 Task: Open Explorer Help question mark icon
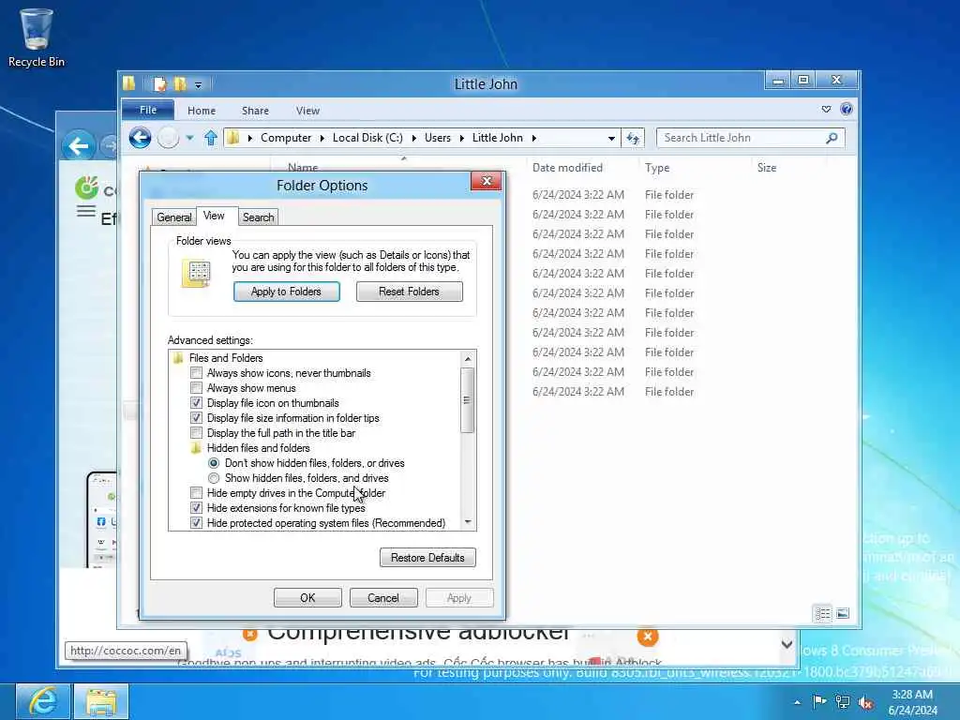click(847, 109)
